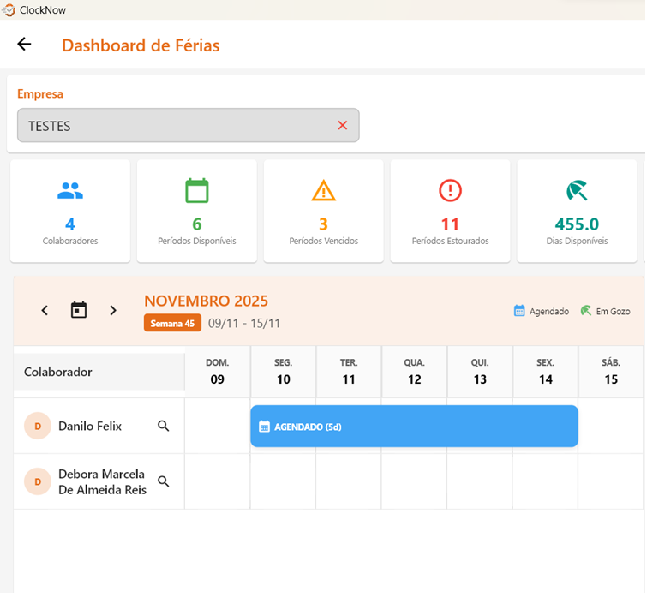Image resolution: width=647 pixels, height=597 pixels.
Task: Search details for Debora Marcela De Almeida Reis
Action: (x=164, y=481)
